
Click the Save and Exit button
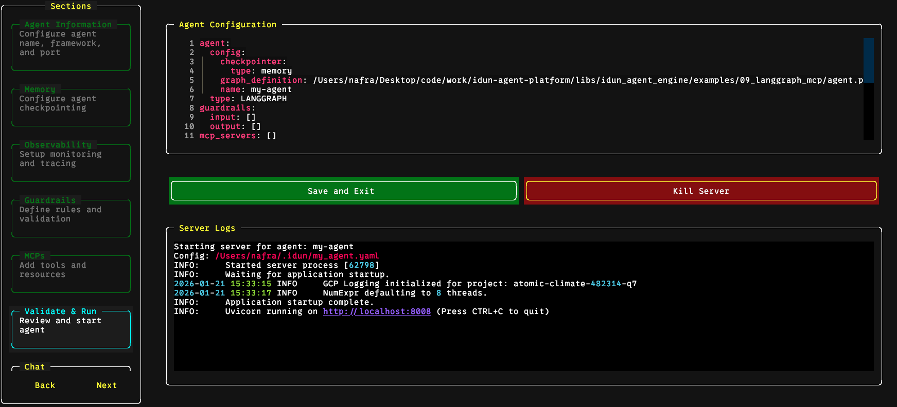pos(344,191)
